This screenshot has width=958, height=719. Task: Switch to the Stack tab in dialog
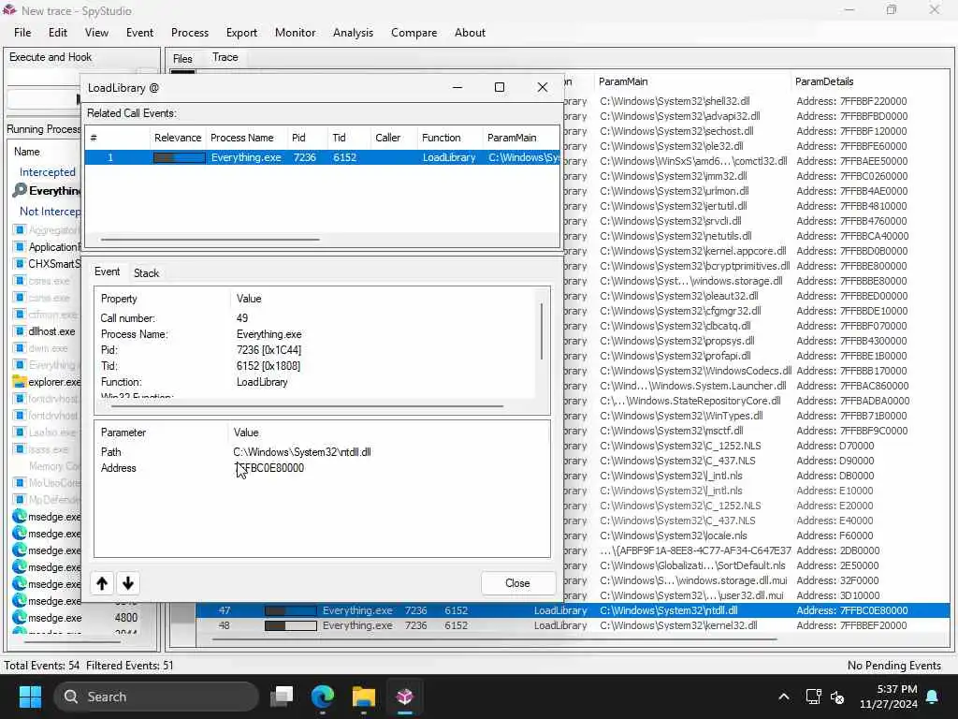(146, 272)
